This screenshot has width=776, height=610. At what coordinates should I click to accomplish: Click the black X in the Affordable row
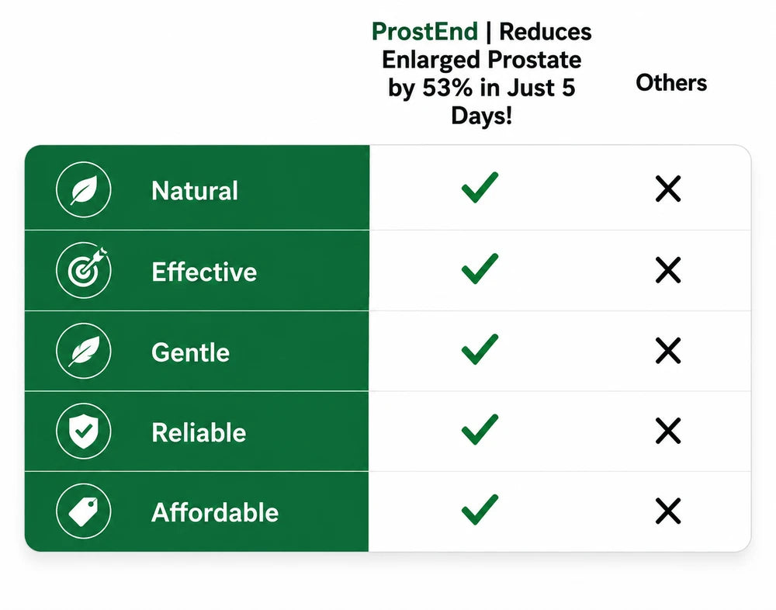[668, 511]
